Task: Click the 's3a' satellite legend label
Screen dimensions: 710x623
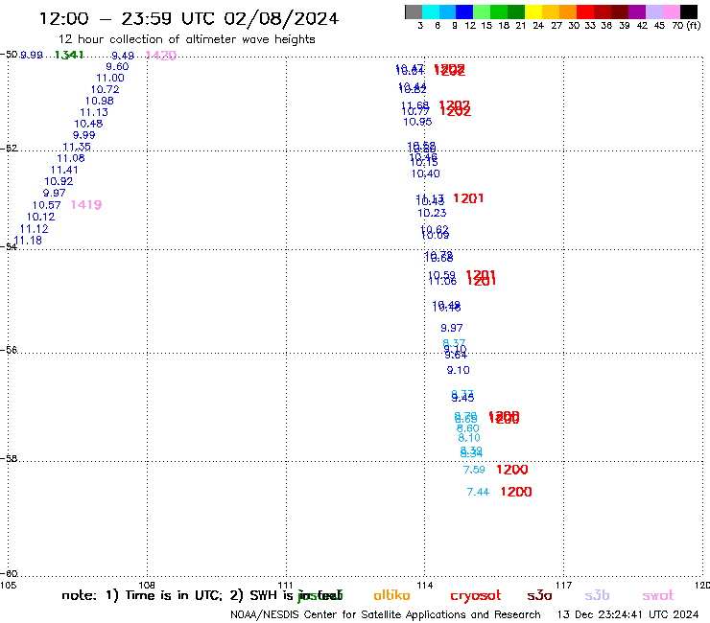Action: coord(539,595)
